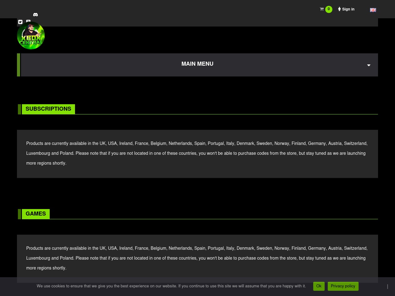
Task: Click the availability notice under Subscriptions
Action: pos(197,154)
